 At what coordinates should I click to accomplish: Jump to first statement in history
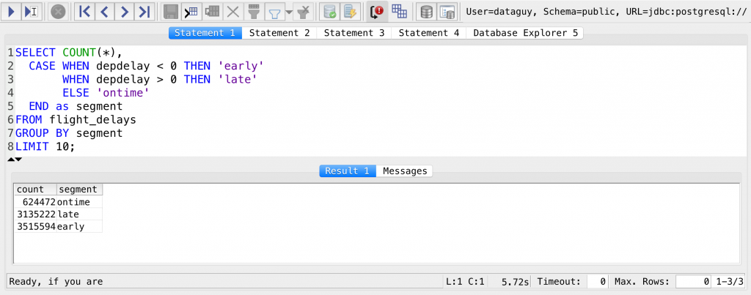tap(85, 11)
